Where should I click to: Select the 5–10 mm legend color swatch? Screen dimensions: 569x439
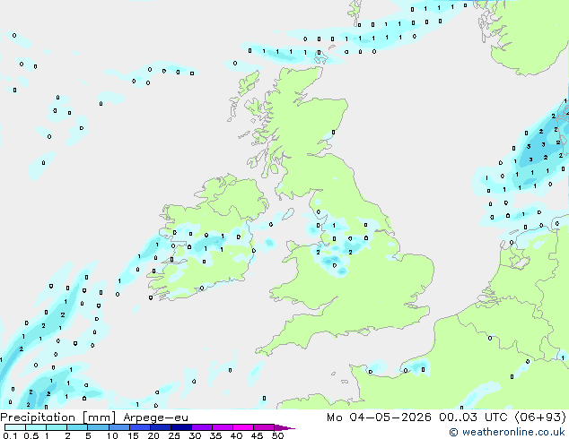click(x=98, y=427)
